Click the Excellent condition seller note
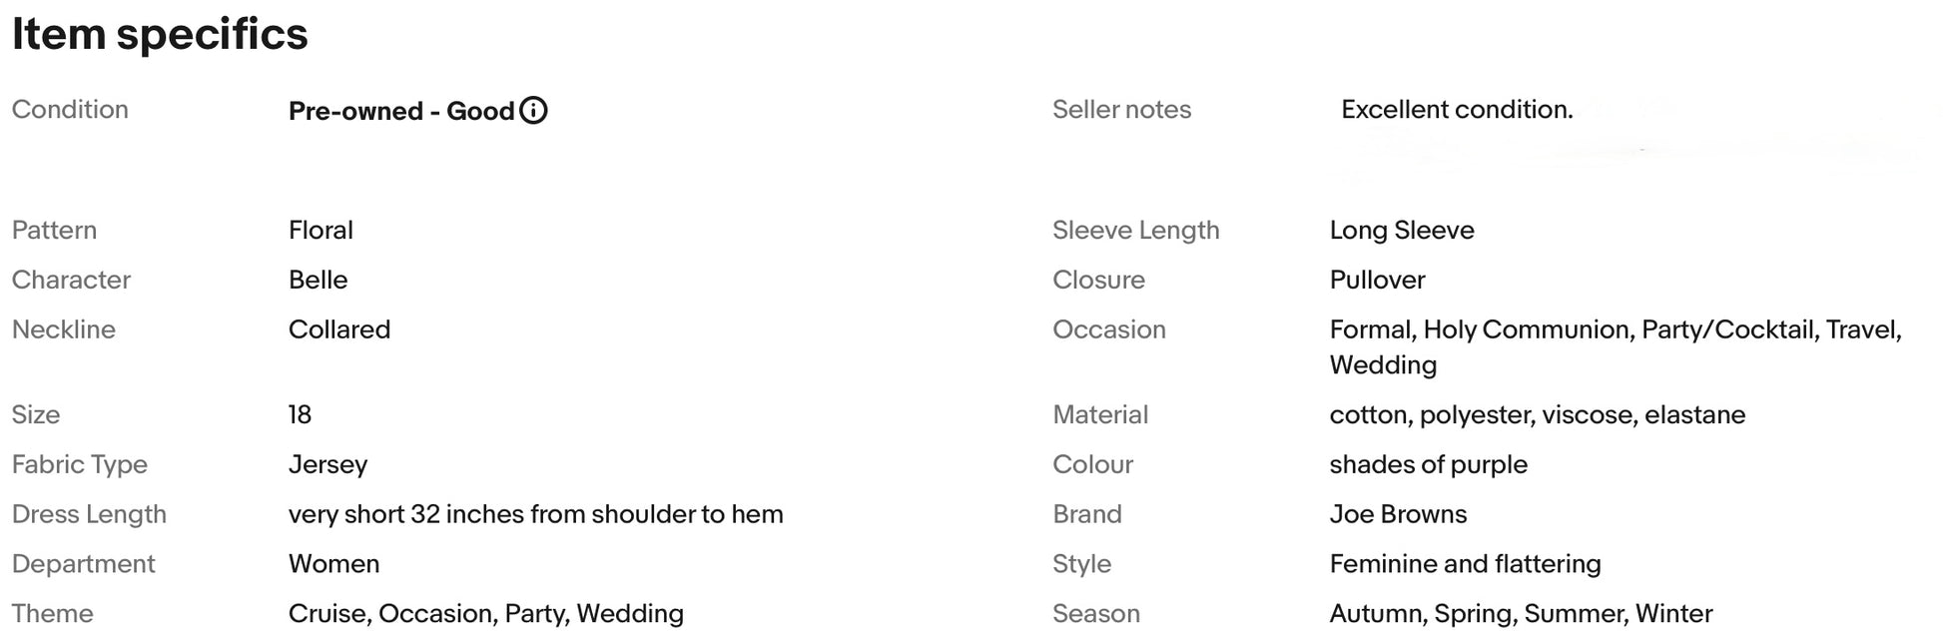Image resolution: width=1943 pixels, height=640 pixels. coord(1456,110)
